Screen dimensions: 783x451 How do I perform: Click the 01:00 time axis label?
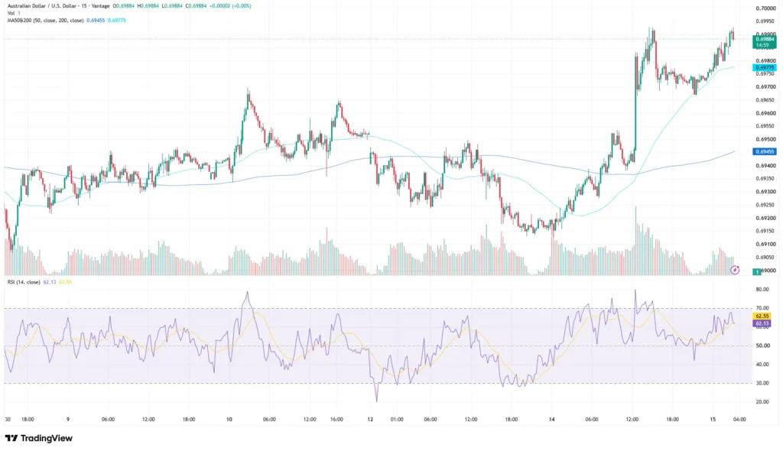point(397,420)
